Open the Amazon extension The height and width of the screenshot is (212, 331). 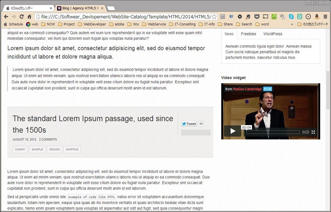point(317,17)
